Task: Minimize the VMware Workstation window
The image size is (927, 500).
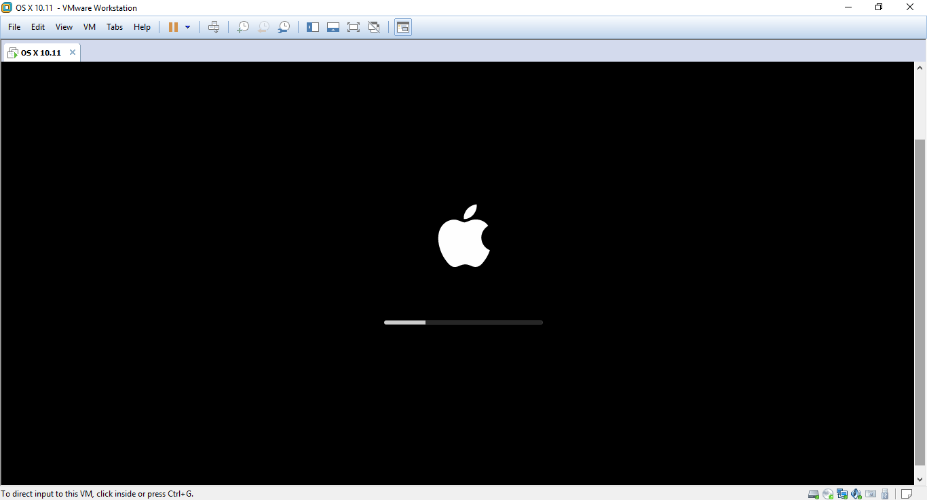Action: click(x=848, y=7)
